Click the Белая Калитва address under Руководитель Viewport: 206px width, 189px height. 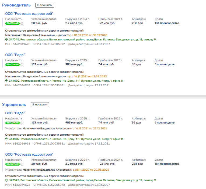tap(82, 40)
